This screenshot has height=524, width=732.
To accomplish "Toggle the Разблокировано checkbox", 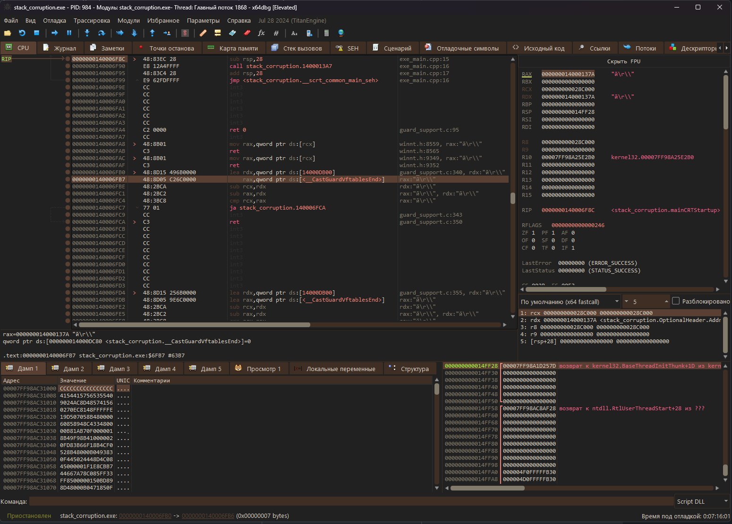I will tap(676, 301).
